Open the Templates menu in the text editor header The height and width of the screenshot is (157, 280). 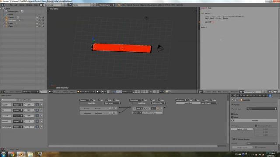[x=234, y=92]
